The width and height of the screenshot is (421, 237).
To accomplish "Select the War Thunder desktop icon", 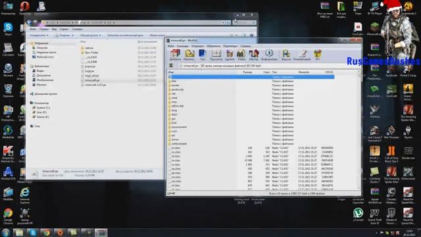I will 391,132.
